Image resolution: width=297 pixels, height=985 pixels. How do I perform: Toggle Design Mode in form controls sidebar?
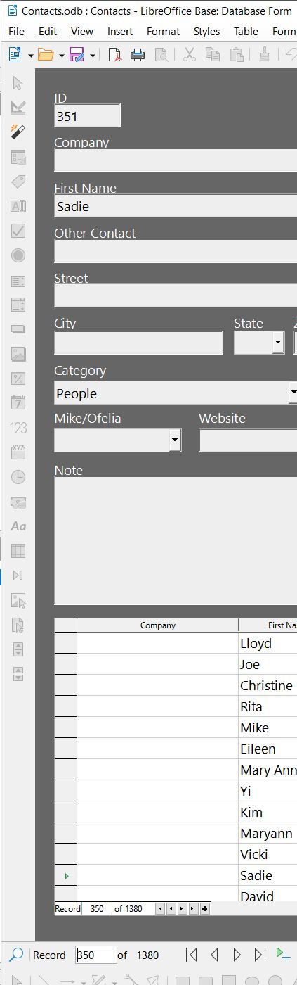[18, 108]
